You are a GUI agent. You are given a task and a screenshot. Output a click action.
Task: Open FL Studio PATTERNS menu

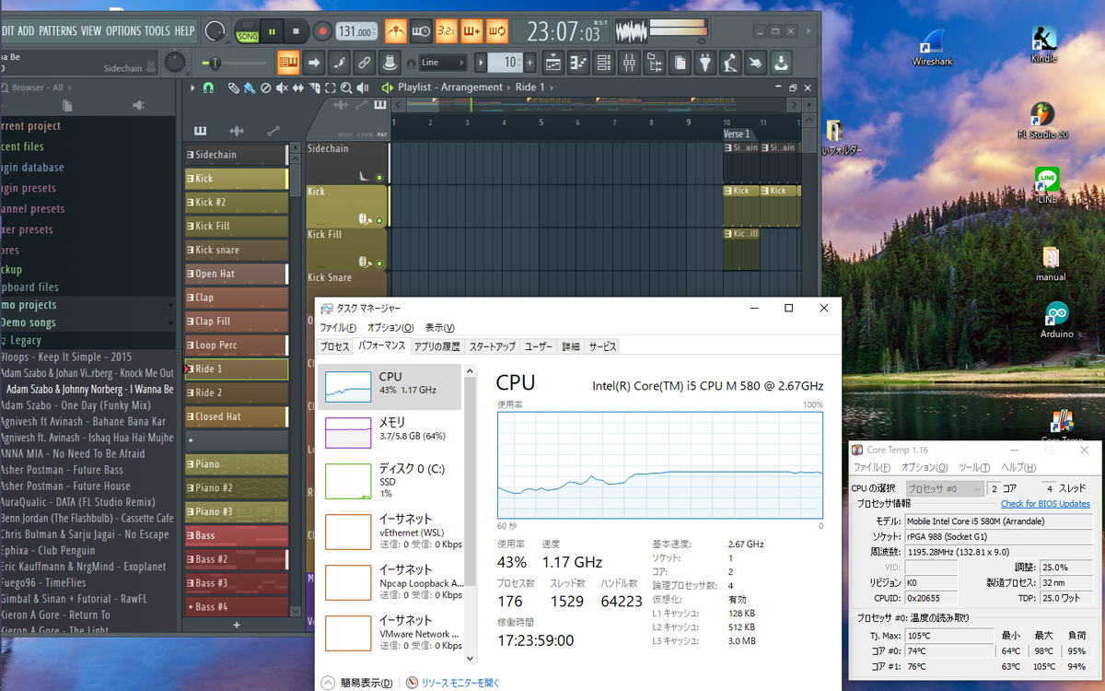(58, 30)
